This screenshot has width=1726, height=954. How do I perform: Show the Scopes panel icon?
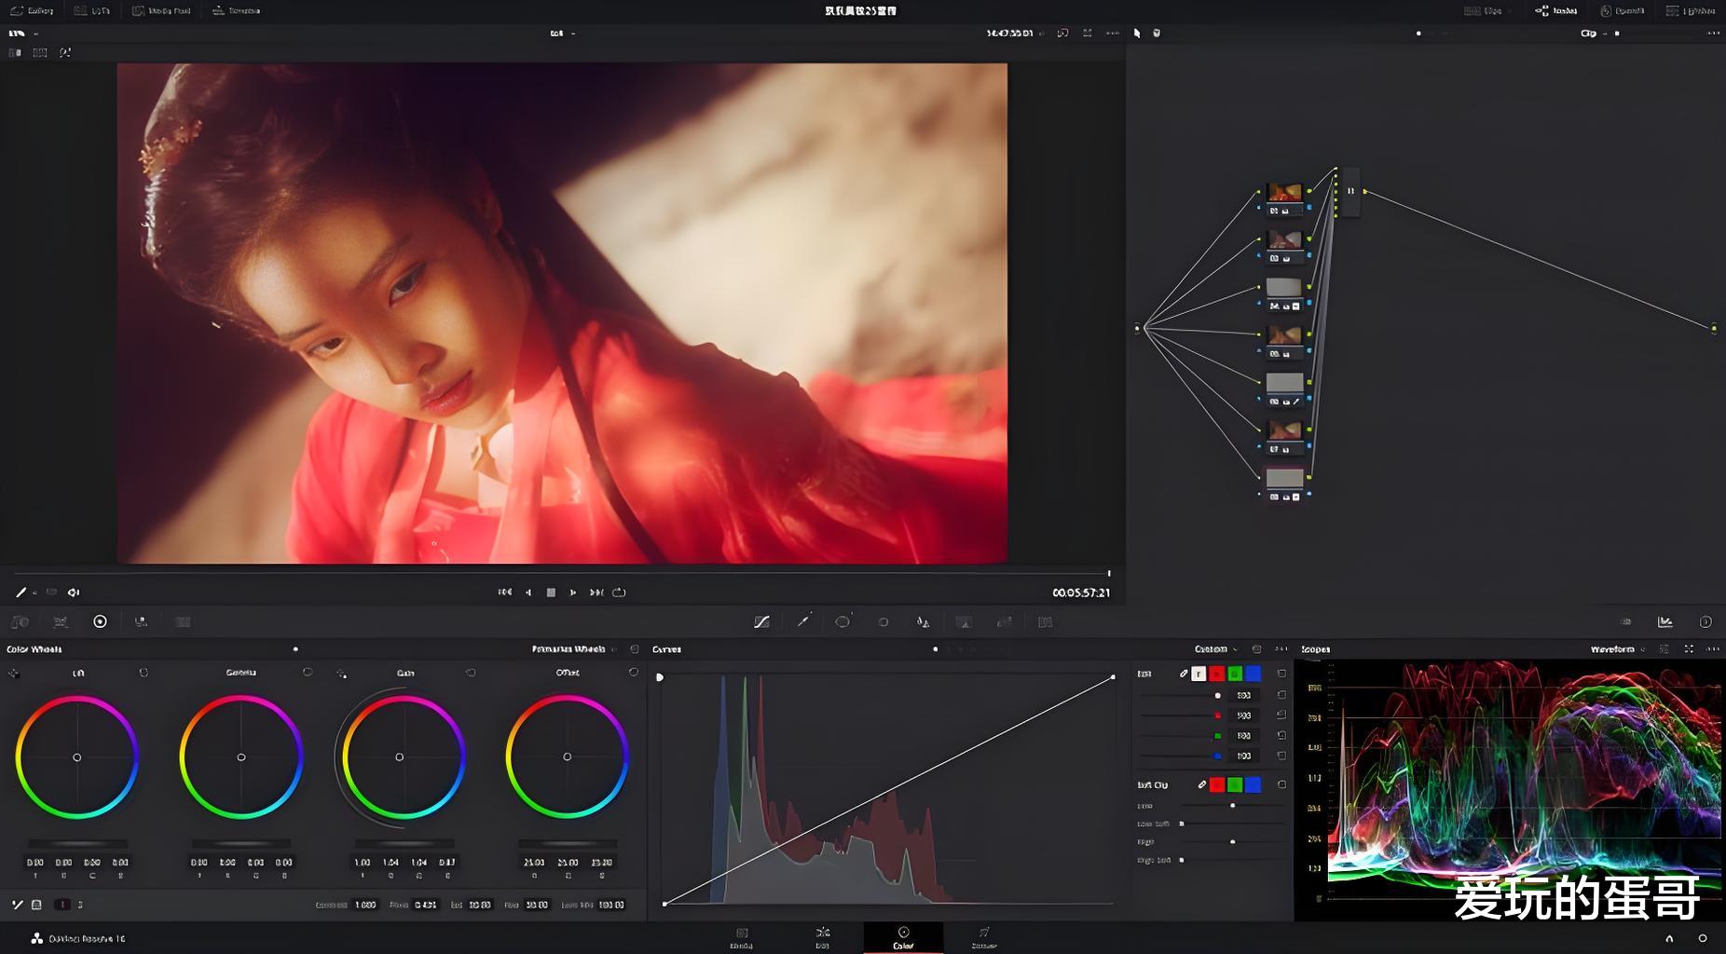click(1664, 621)
